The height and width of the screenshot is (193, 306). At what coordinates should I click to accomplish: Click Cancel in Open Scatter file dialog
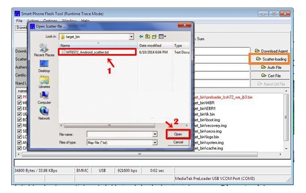tap(178, 142)
